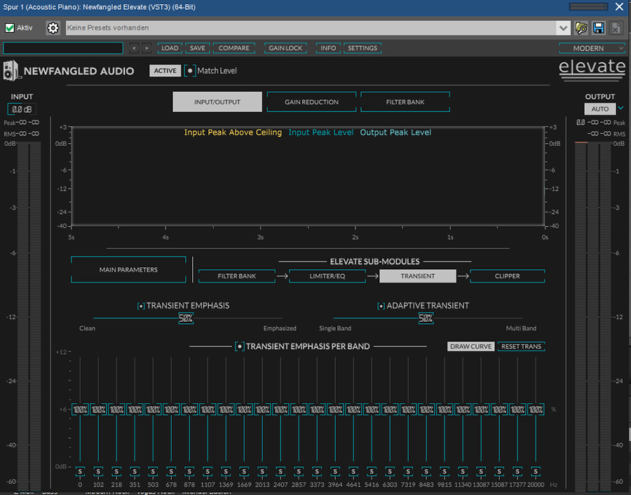Click RESET TRANS button
Screen dimensions: 631x495
521,346
